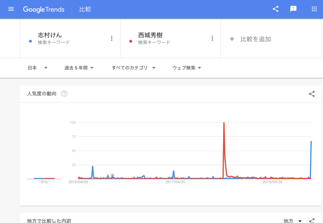The width and height of the screenshot is (323, 223).
Task: Click 検索キーワード under 西城秀樹
Action: click(154, 42)
